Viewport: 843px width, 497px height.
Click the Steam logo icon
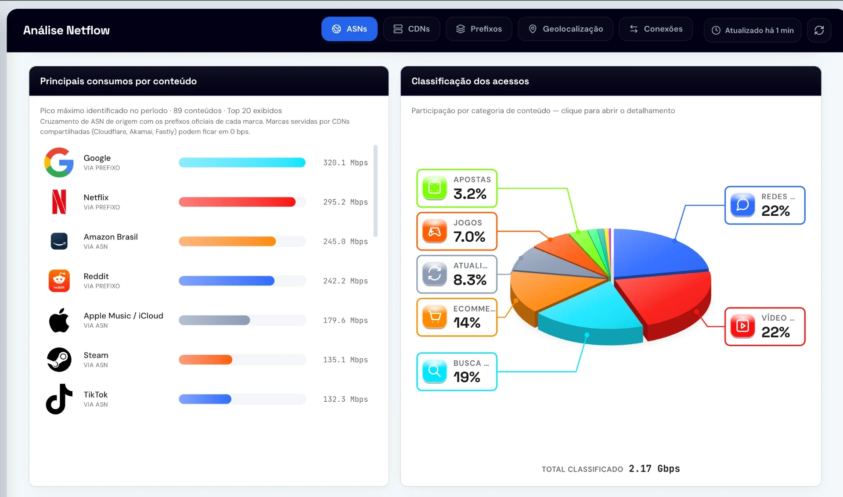59,360
